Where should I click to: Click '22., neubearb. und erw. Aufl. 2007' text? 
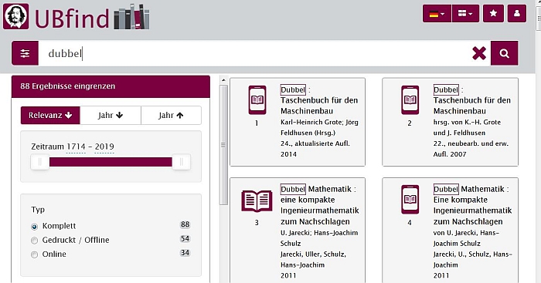pos(471,149)
